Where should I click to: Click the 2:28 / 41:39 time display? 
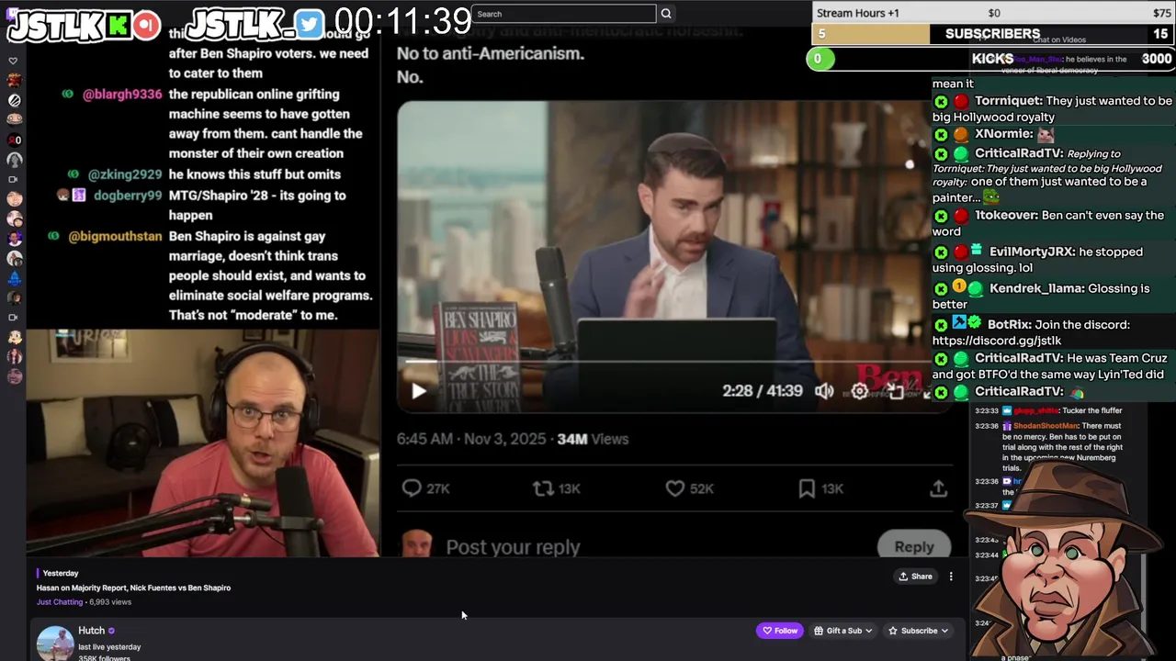pos(763,391)
